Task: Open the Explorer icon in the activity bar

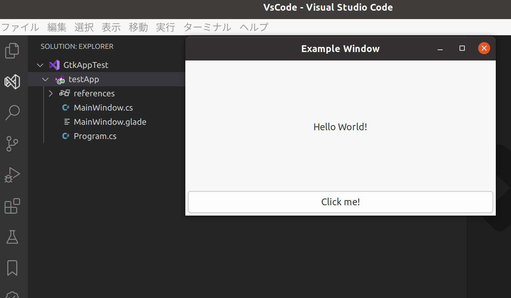Action: pyautogui.click(x=12, y=51)
